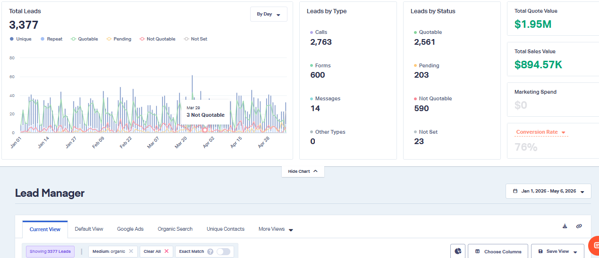Screen dimensions: 599x258
Task: Toggle Not Set series in legend
Action: [x=195, y=39]
